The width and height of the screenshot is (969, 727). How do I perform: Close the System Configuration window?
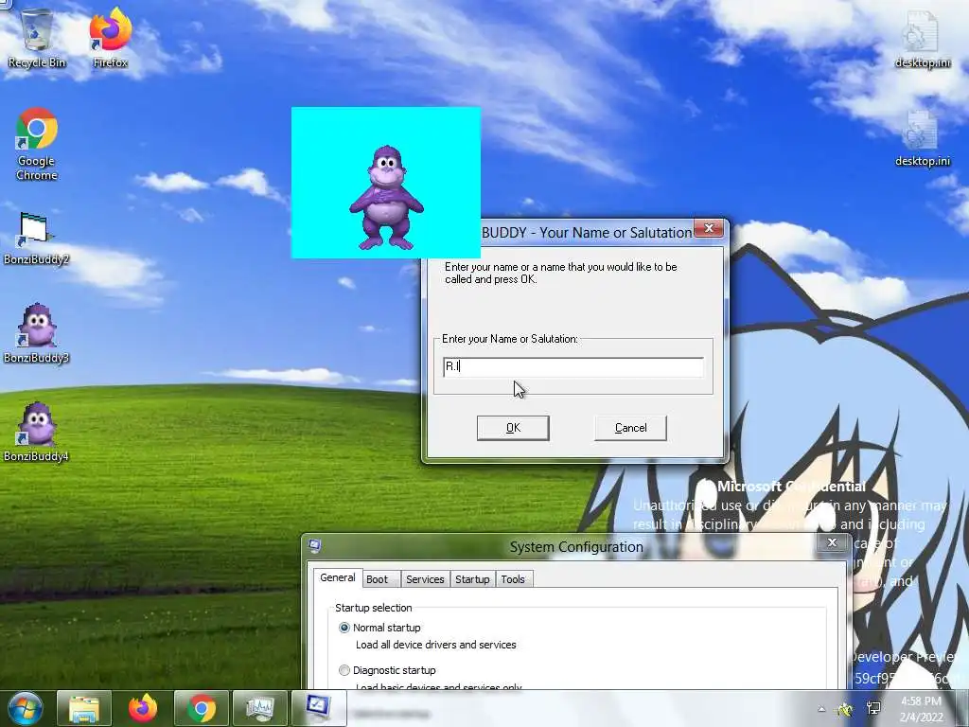click(832, 542)
